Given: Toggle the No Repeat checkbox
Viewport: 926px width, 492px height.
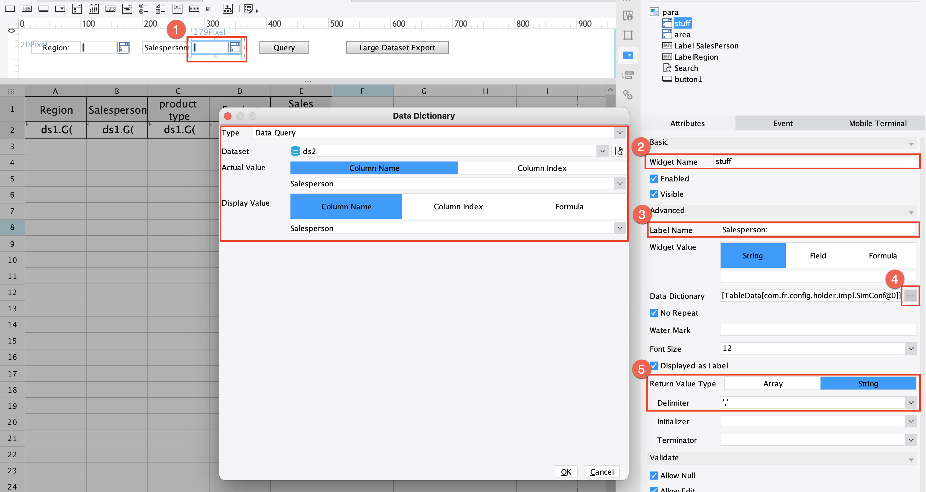Looking at the screenshot, I should pos(654,313).
